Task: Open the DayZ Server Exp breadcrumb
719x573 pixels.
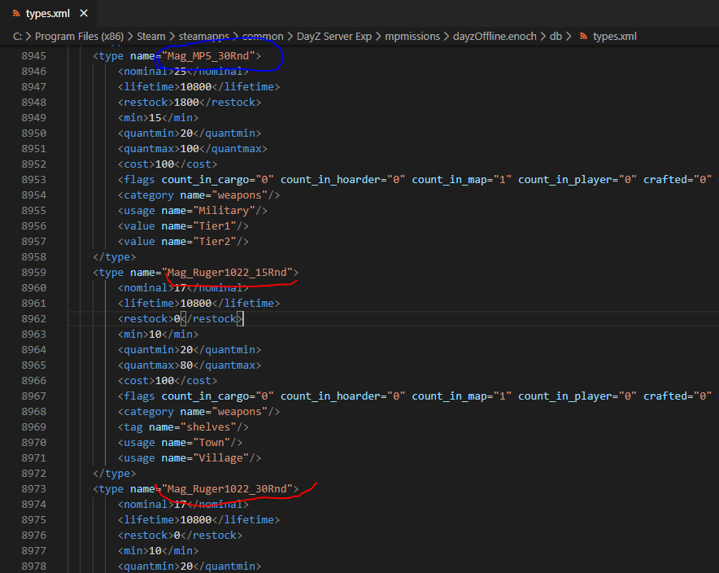Action: pyautogui.click(x=334, y=37)
